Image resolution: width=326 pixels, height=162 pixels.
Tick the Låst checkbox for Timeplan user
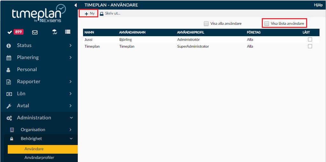[x=310, y=46]
